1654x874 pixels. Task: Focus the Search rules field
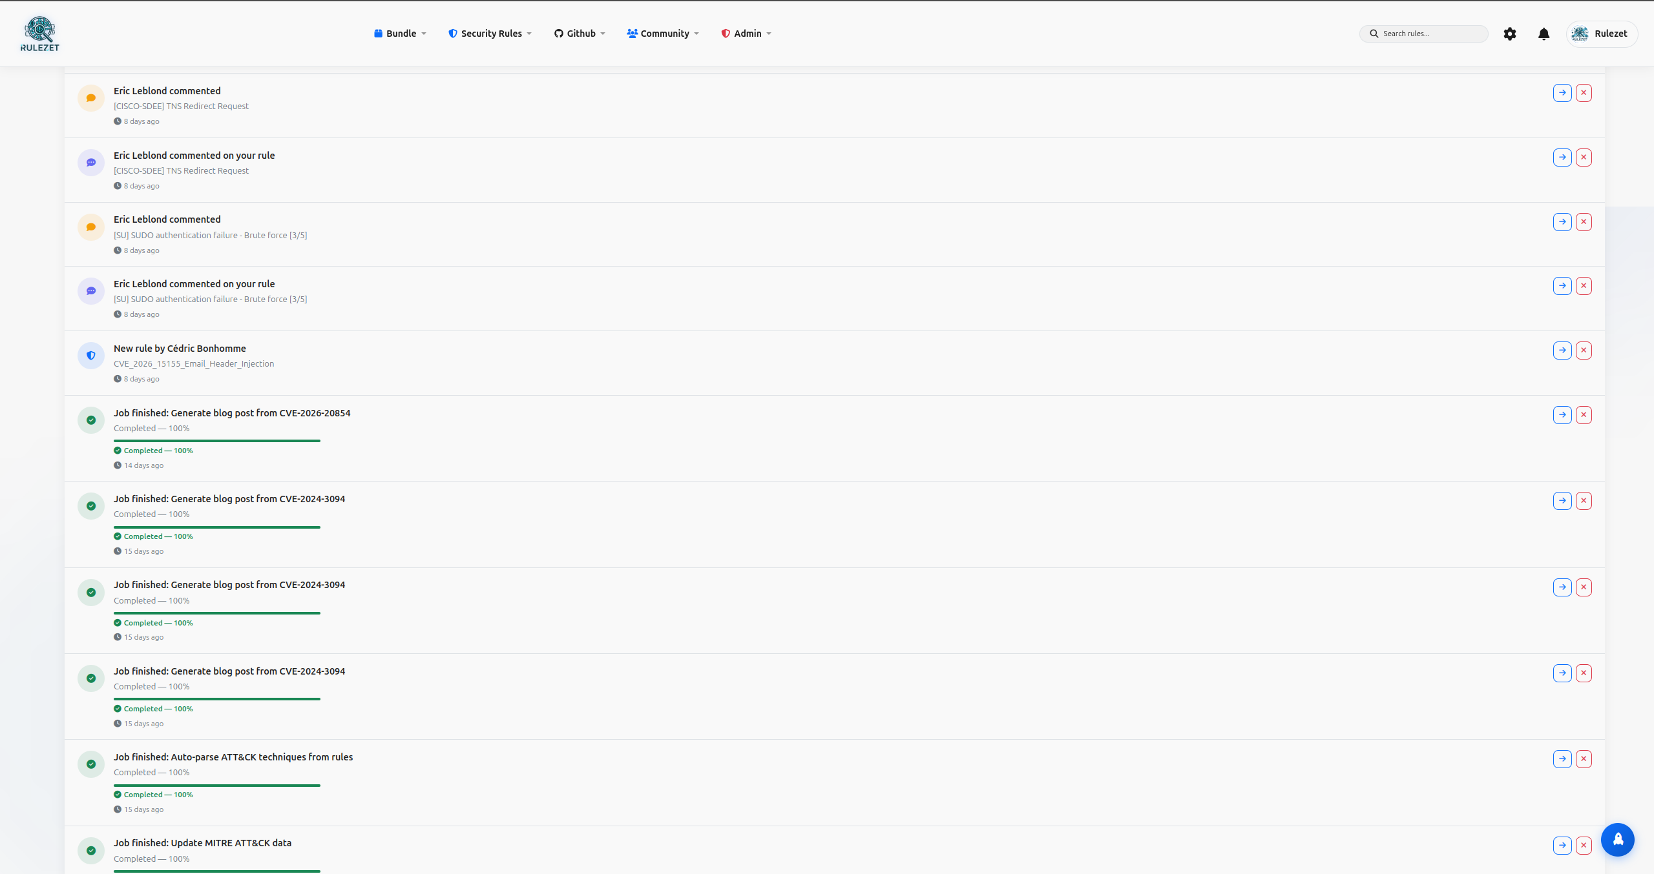pyautogui.click(x=1424, y=34)
